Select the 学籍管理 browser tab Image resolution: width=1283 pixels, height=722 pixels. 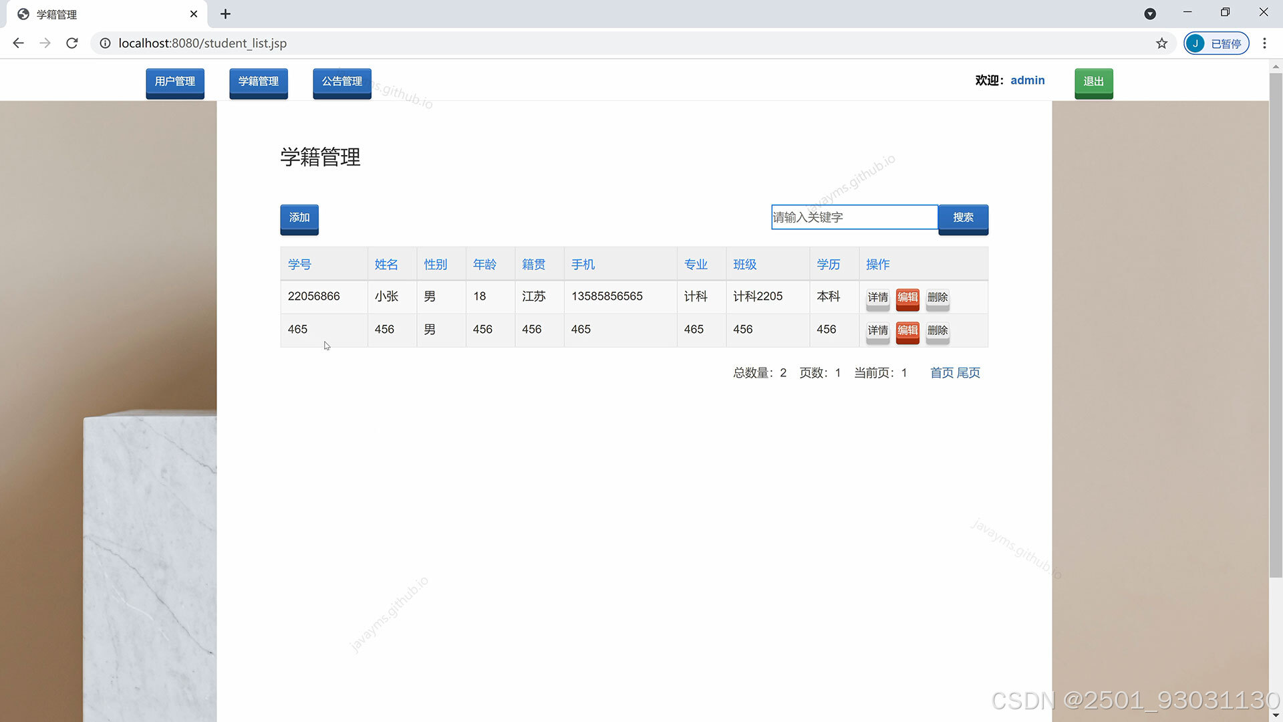[107, 14]
